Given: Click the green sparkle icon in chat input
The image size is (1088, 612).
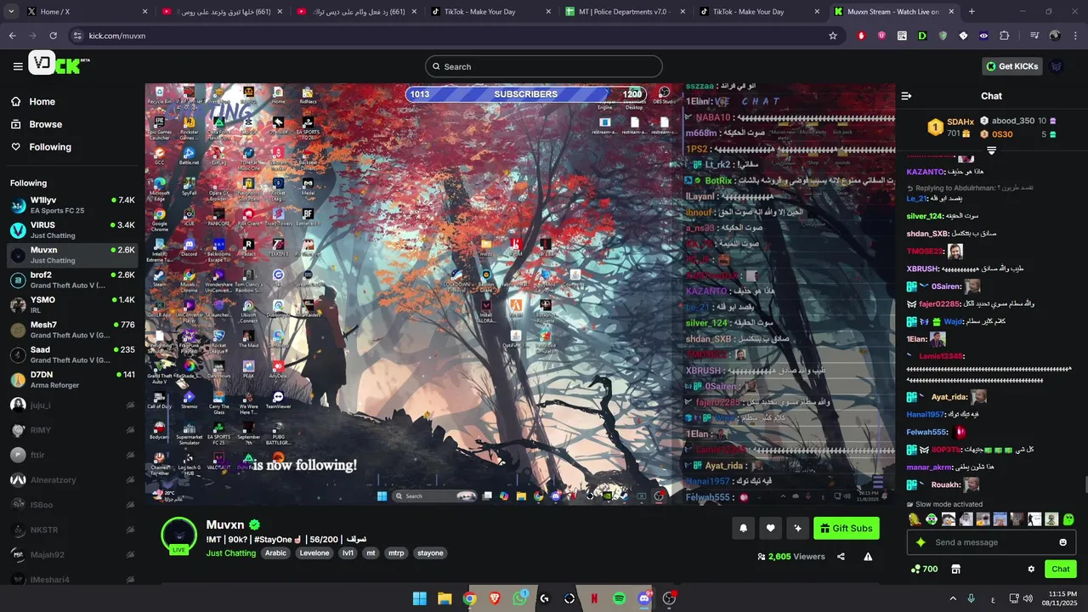Looking at the screenshot, I should (x=920, y=542).
